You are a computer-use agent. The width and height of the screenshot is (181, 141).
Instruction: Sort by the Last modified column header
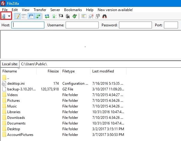coord(108,71)
